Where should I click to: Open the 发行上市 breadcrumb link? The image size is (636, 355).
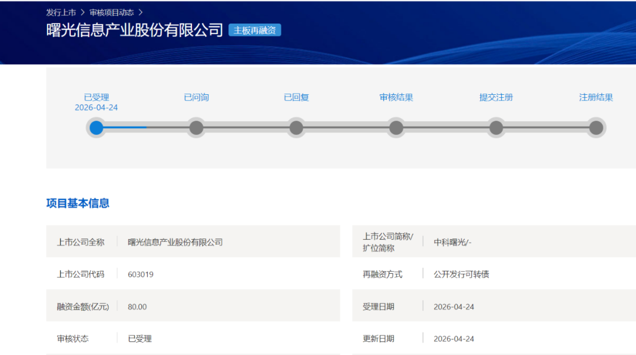pos(61,12)
